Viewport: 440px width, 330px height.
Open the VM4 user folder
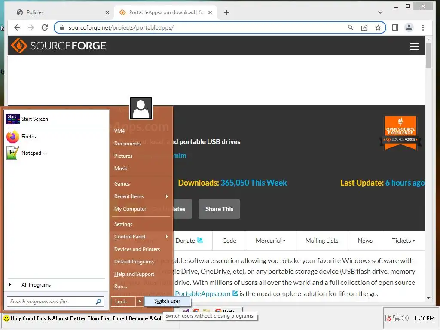(119, 131)
